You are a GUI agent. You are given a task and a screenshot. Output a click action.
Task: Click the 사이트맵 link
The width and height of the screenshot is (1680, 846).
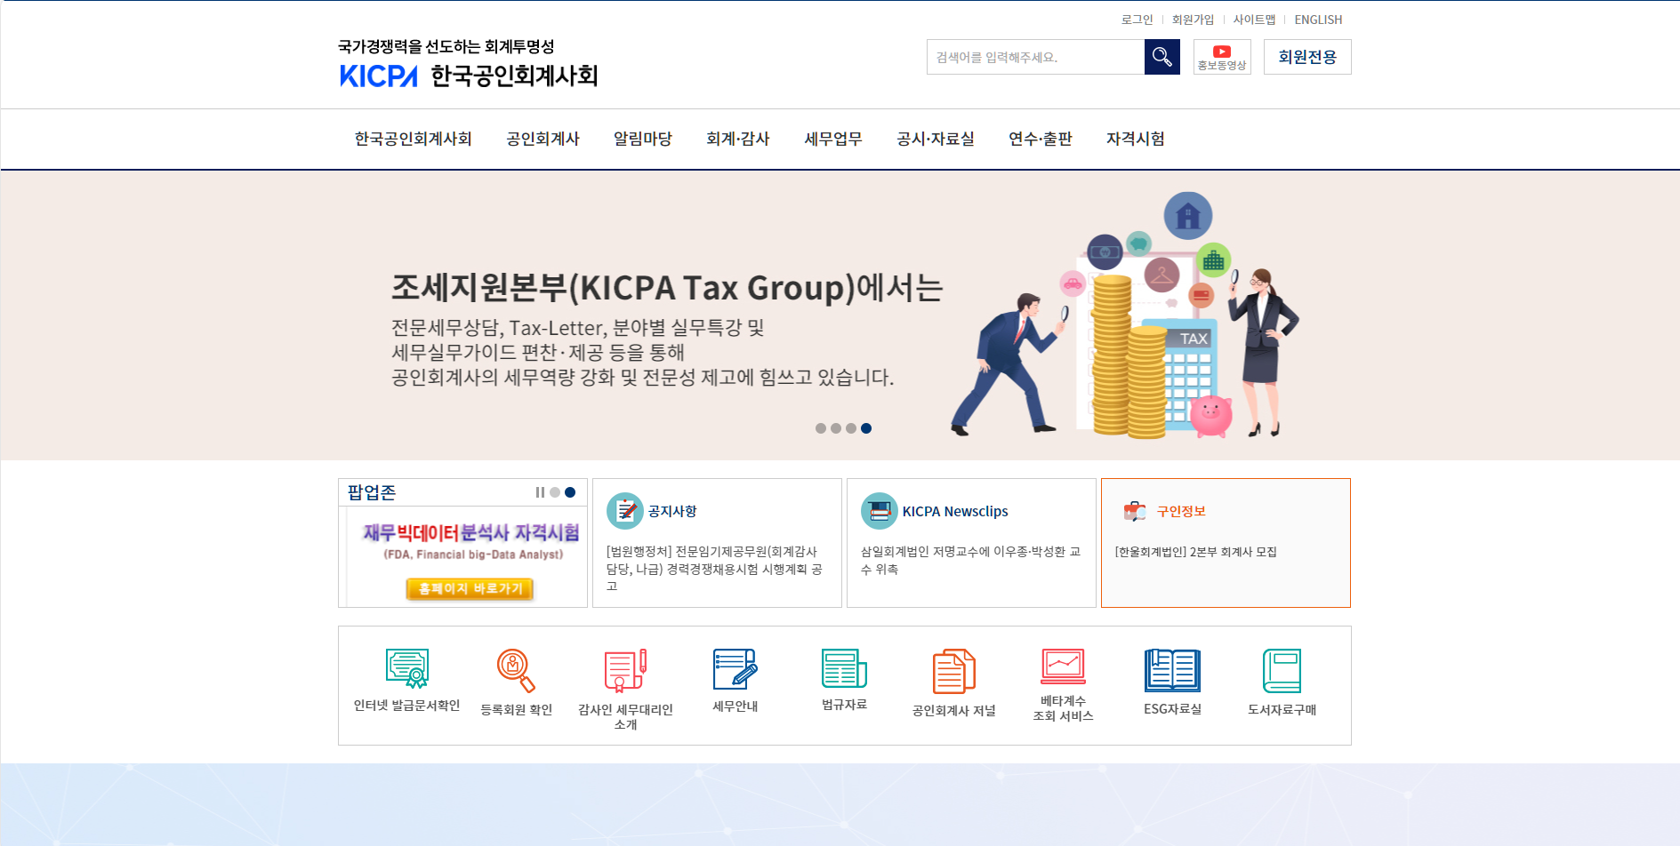coord(1254,20)
